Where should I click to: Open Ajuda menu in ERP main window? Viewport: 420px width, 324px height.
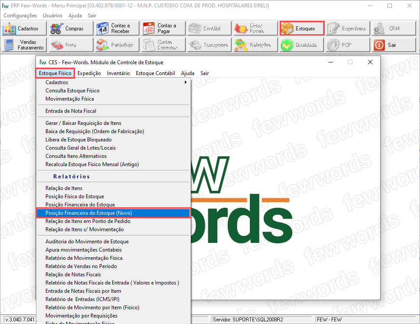pos(75,16)
